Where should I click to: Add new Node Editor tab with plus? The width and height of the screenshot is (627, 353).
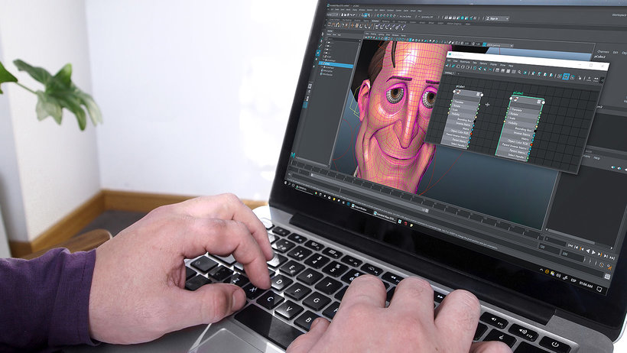click(x=458, y=73)
